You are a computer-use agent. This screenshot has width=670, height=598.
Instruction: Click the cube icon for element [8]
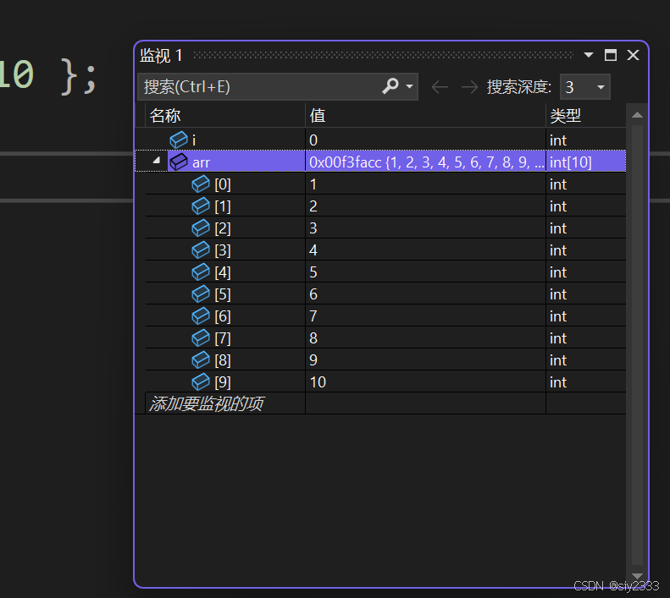201,359
